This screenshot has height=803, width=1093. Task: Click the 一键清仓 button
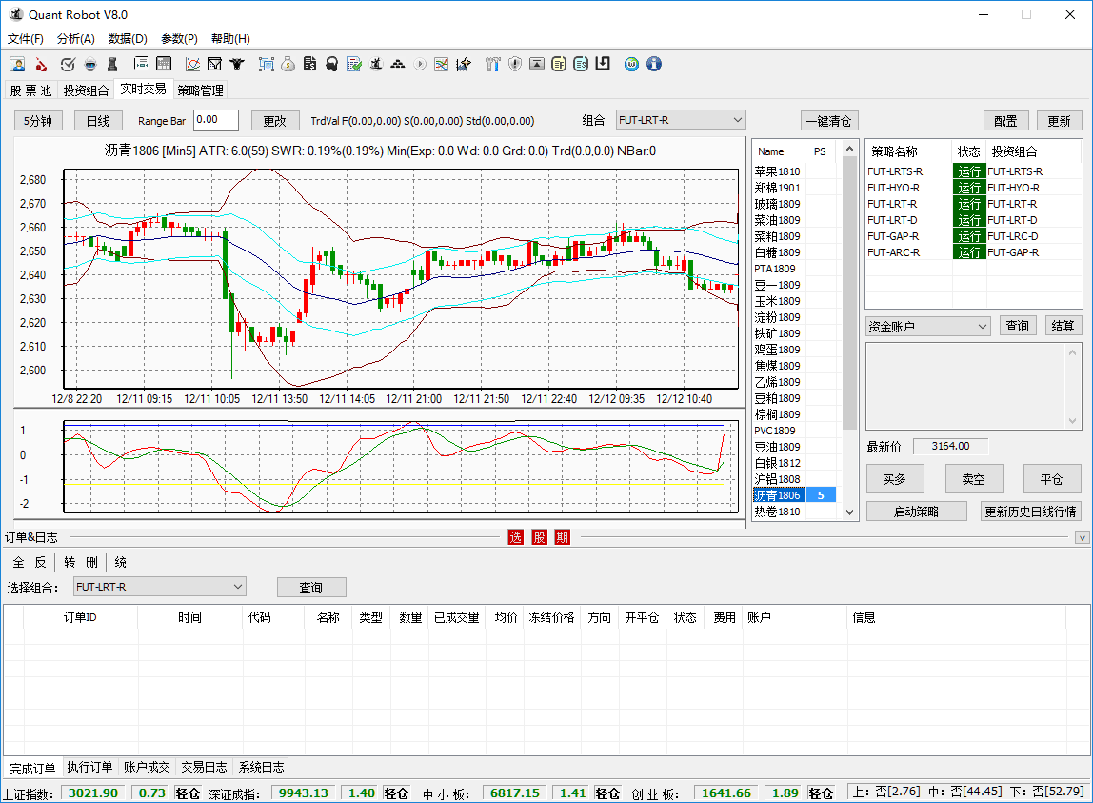click(829, 121)
